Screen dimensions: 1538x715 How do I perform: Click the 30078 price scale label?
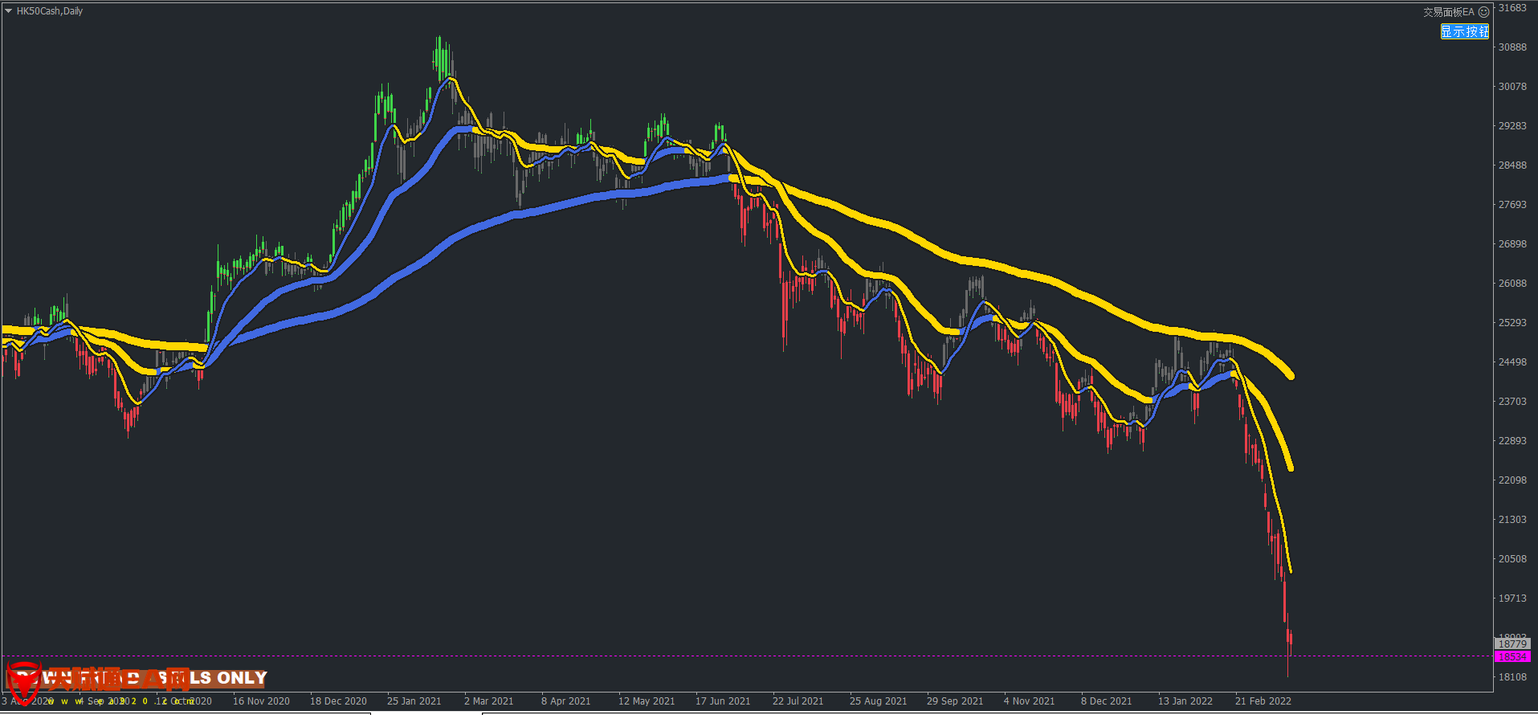click(1512, 87)
